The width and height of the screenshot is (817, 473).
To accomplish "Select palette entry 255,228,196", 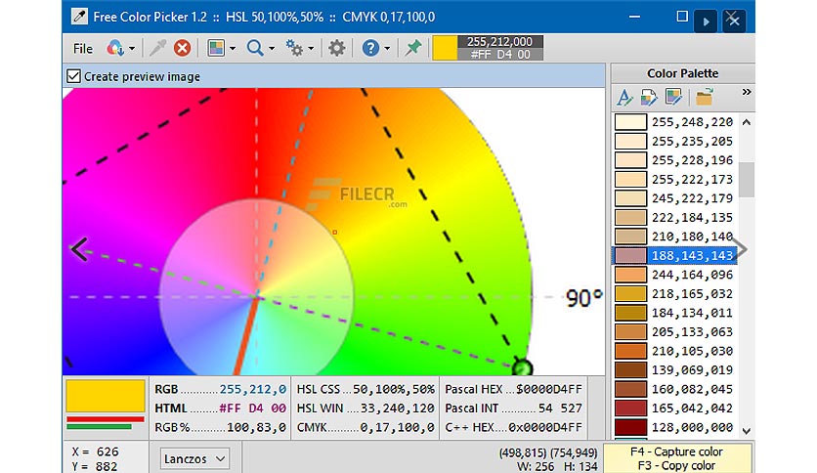I will click(x=674, y=160).
